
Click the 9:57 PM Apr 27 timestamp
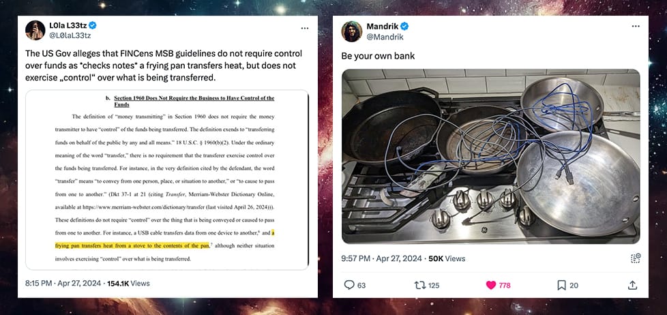pos(381,258)
